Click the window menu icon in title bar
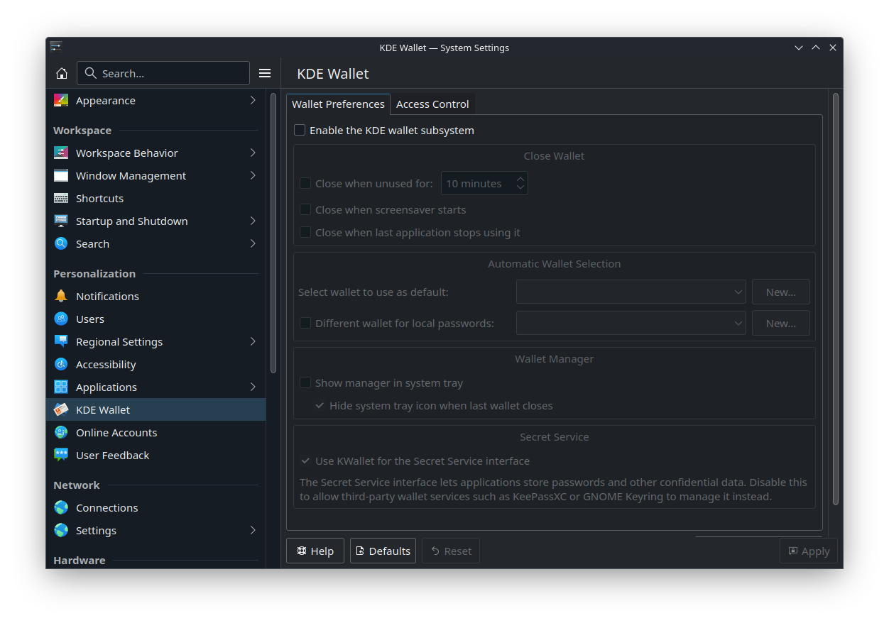The height and width of the screenshot is (623, 889). click(56, 48)
